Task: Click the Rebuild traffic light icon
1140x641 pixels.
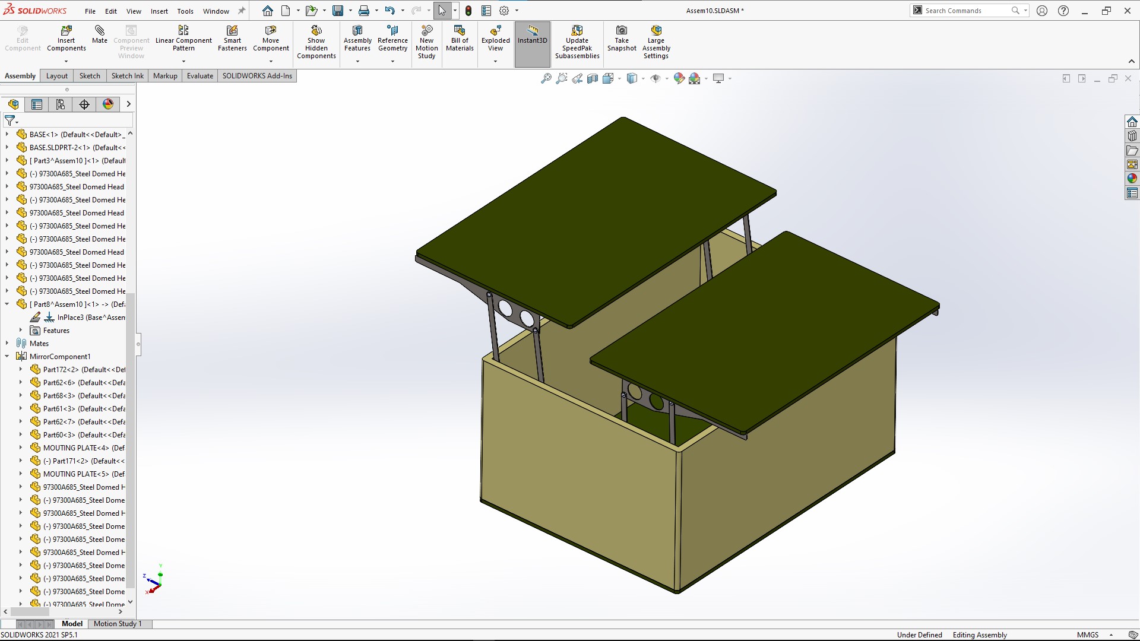Action: (468, 11)
